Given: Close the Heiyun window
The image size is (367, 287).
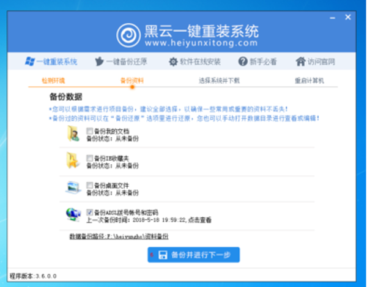Looking at the screenshot, I should pyautogui.click(x=348, y=17).
